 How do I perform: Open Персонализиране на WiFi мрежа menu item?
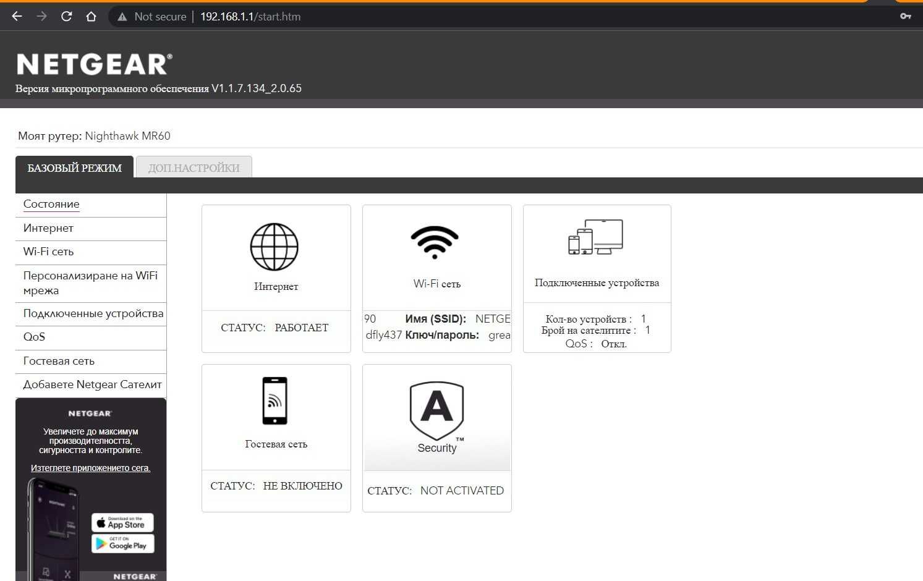(90, 283)
